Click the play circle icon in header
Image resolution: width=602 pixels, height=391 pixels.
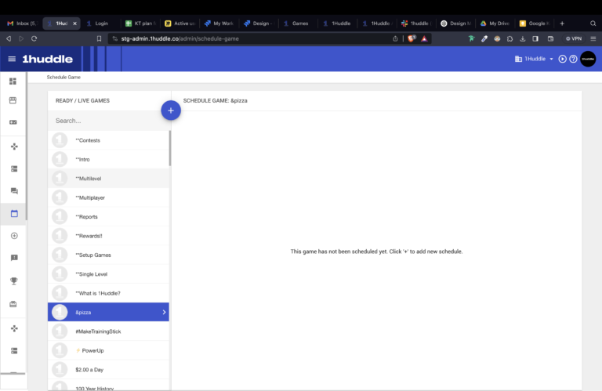point(562,59)
